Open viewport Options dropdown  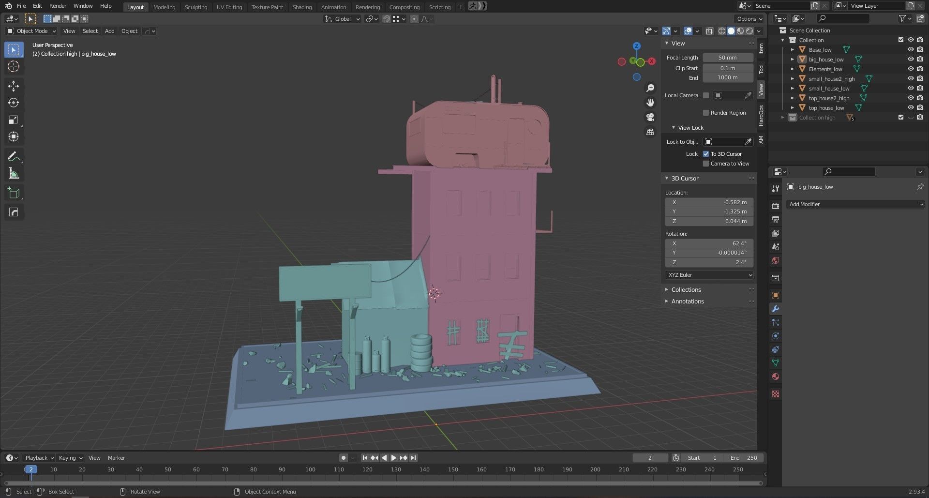[749, 19]
